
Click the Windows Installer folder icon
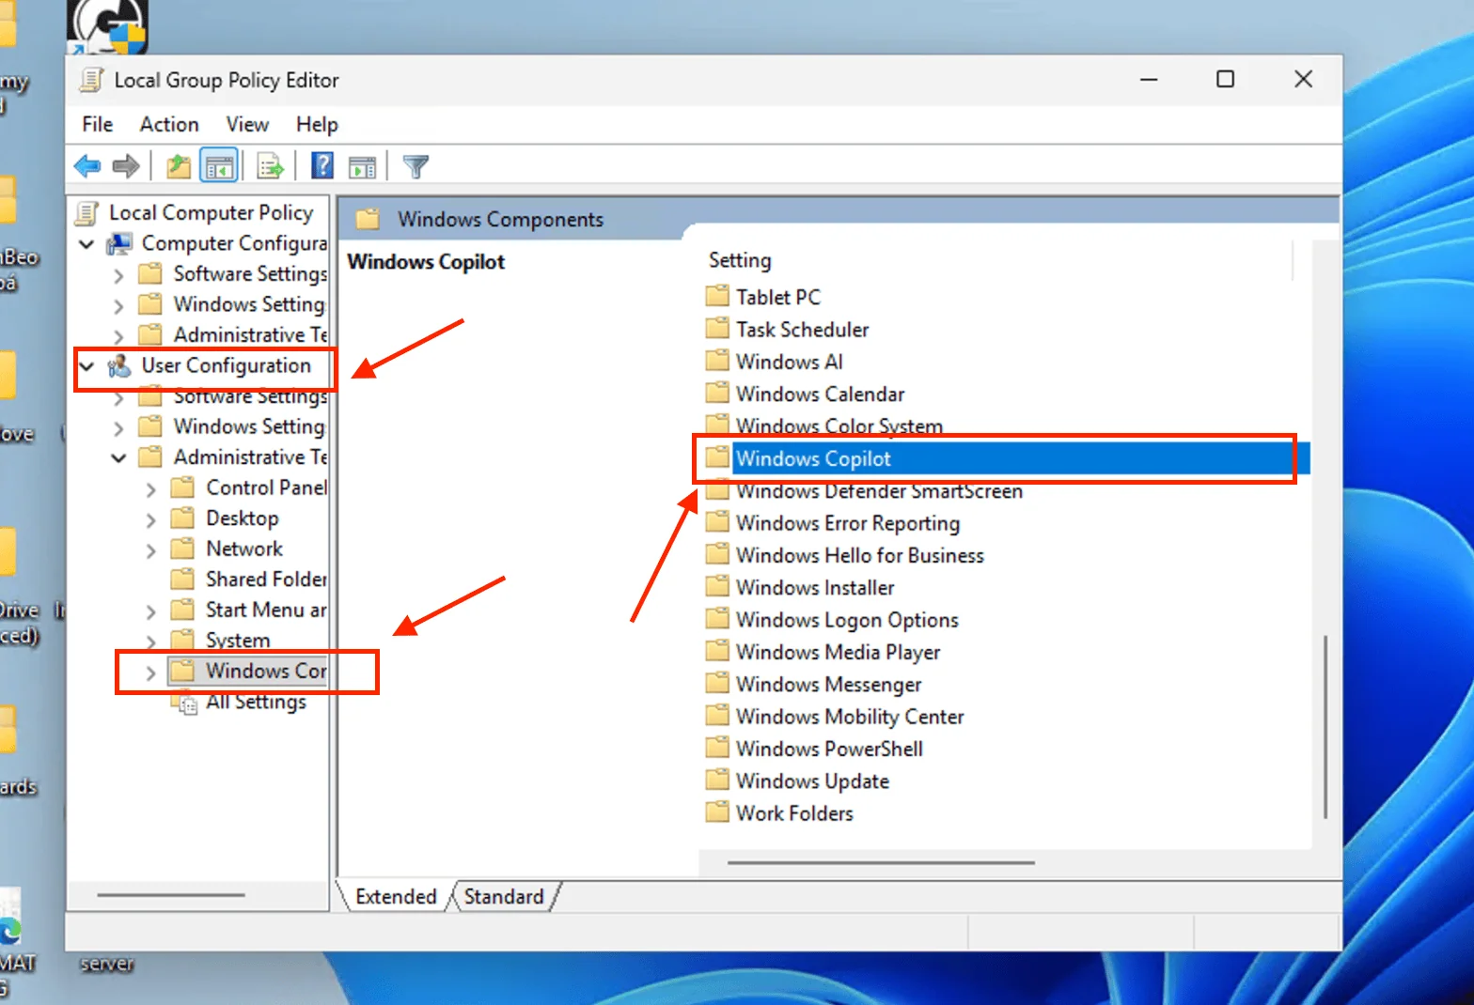click(x=717, y=586)
